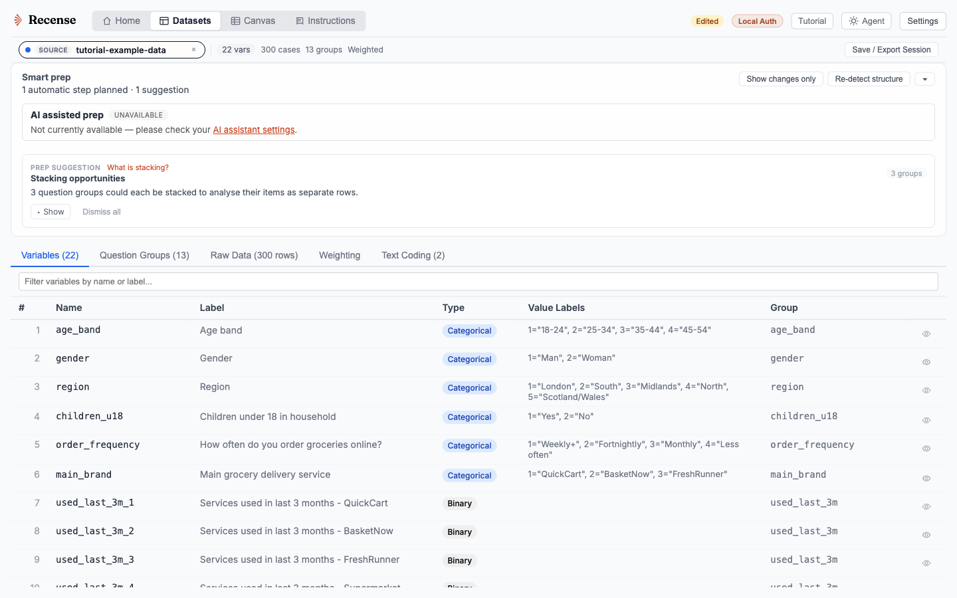Select the 'Main grocery delivery service' label
Image resolution: width=957 pixels, height=598 pixels.
point(265,474)
